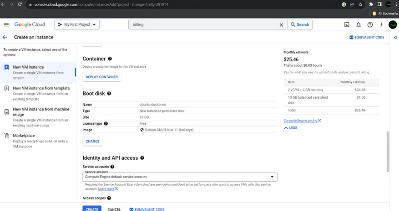The height and width of the screenshot is (211, 399).
Task: Show help for License type
Action: 106,124
